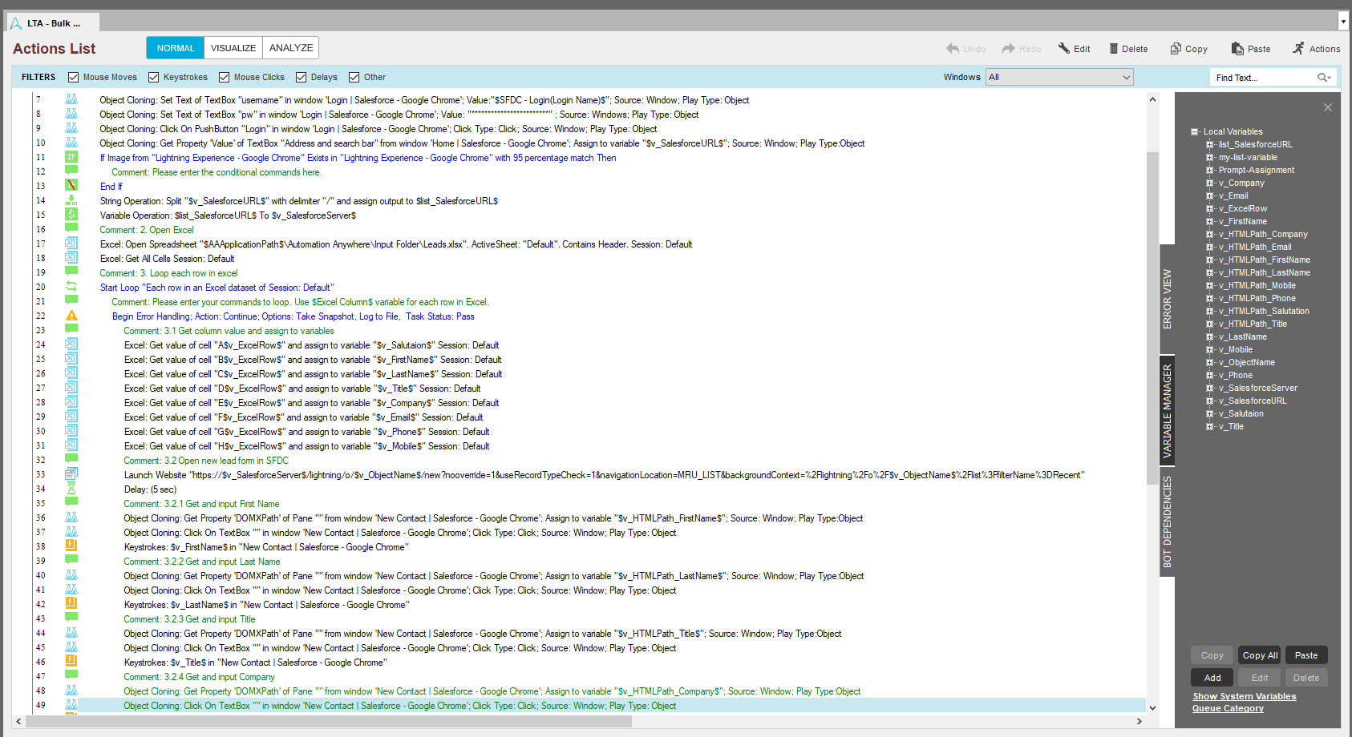
Task: Click the Copy icon in top toolbar
Action: [1176, 49]
